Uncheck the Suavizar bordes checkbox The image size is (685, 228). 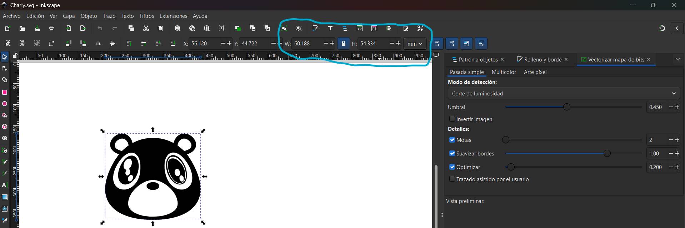coord(452,153)
